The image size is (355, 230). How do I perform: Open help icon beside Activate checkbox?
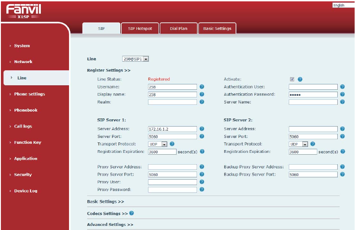pos(300,79)
